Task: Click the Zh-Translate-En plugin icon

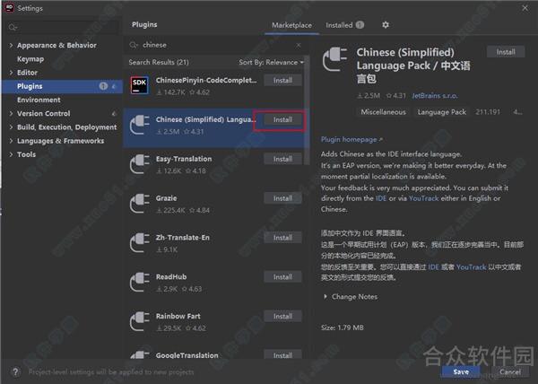Action: click(x=140, y=242)
